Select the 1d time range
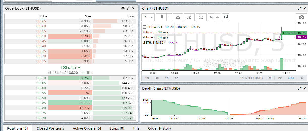This screenshot has height=131, width=308. [167, 78]
